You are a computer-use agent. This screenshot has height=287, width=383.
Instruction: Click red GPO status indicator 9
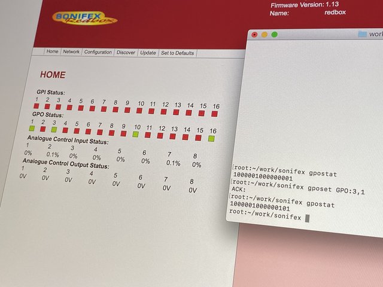click(x=124, y=133)
